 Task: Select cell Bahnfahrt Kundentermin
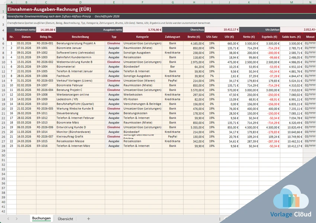click(x=80, y=57)
